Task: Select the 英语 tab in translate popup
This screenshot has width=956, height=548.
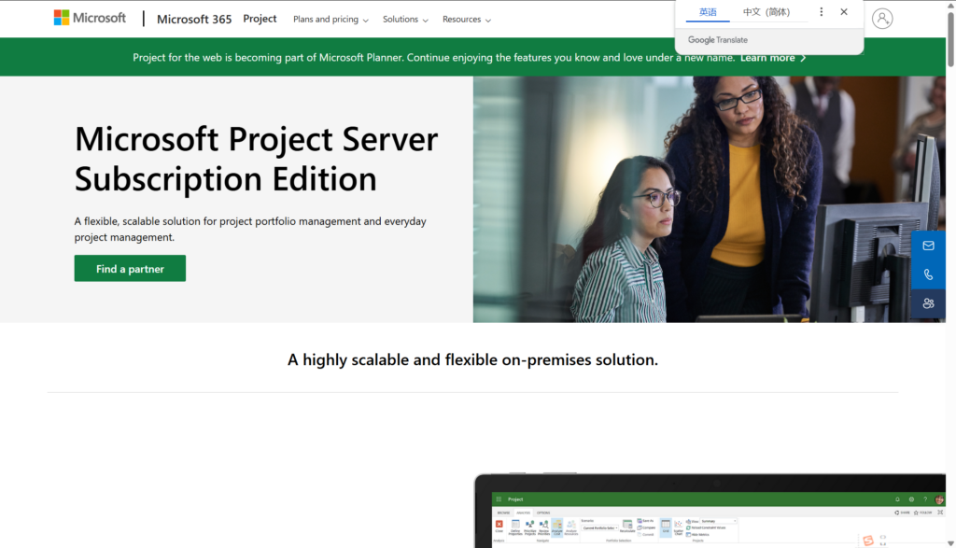Action: point(708,12)
